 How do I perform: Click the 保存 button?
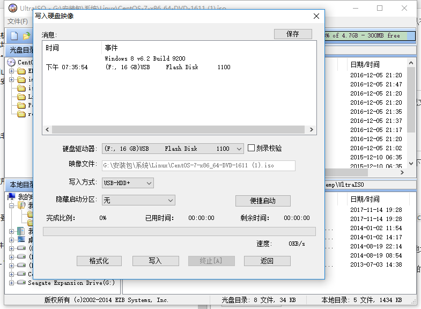tap(293, 34)
